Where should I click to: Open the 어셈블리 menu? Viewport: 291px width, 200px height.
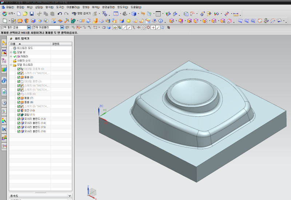point(73,7)
